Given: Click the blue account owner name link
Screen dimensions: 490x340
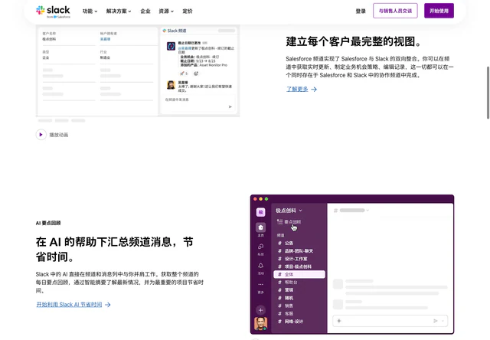Looking at the screenshot, I should (x=106, y=39).
